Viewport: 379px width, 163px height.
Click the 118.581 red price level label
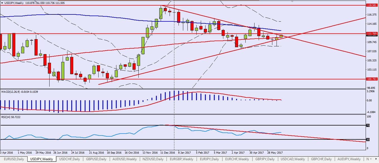[372, 5]
